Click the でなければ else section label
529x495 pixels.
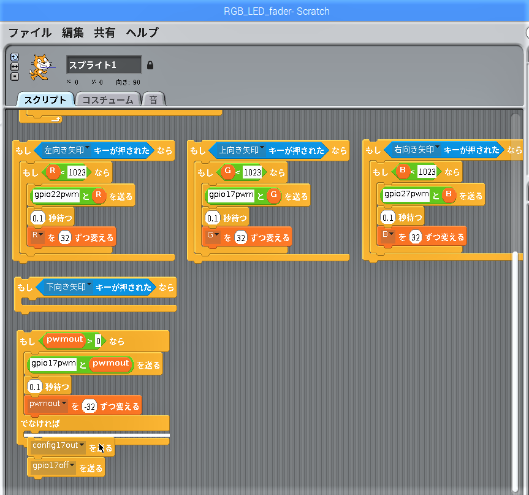tap(40, 423)
